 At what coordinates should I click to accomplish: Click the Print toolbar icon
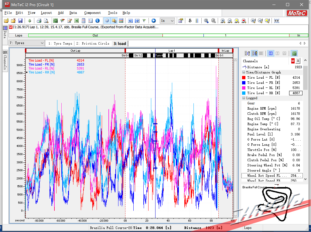click(x=39, y=21)
